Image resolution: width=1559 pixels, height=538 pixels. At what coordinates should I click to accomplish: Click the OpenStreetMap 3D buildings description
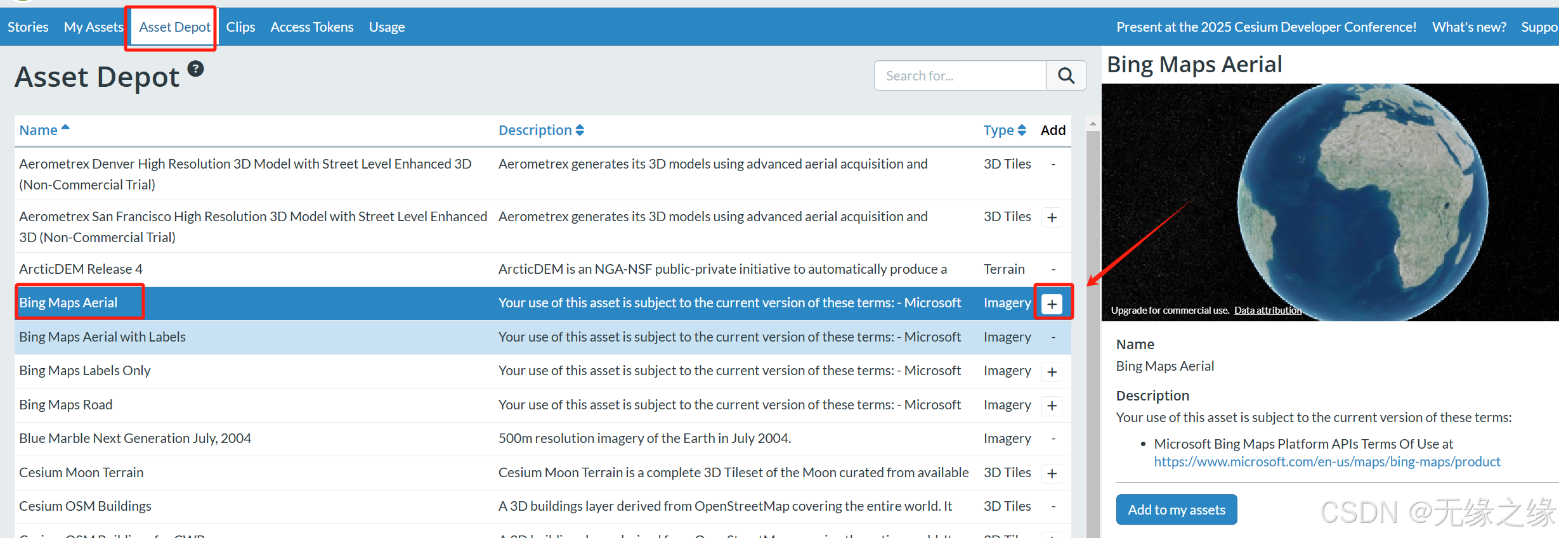tap(725, 506)
